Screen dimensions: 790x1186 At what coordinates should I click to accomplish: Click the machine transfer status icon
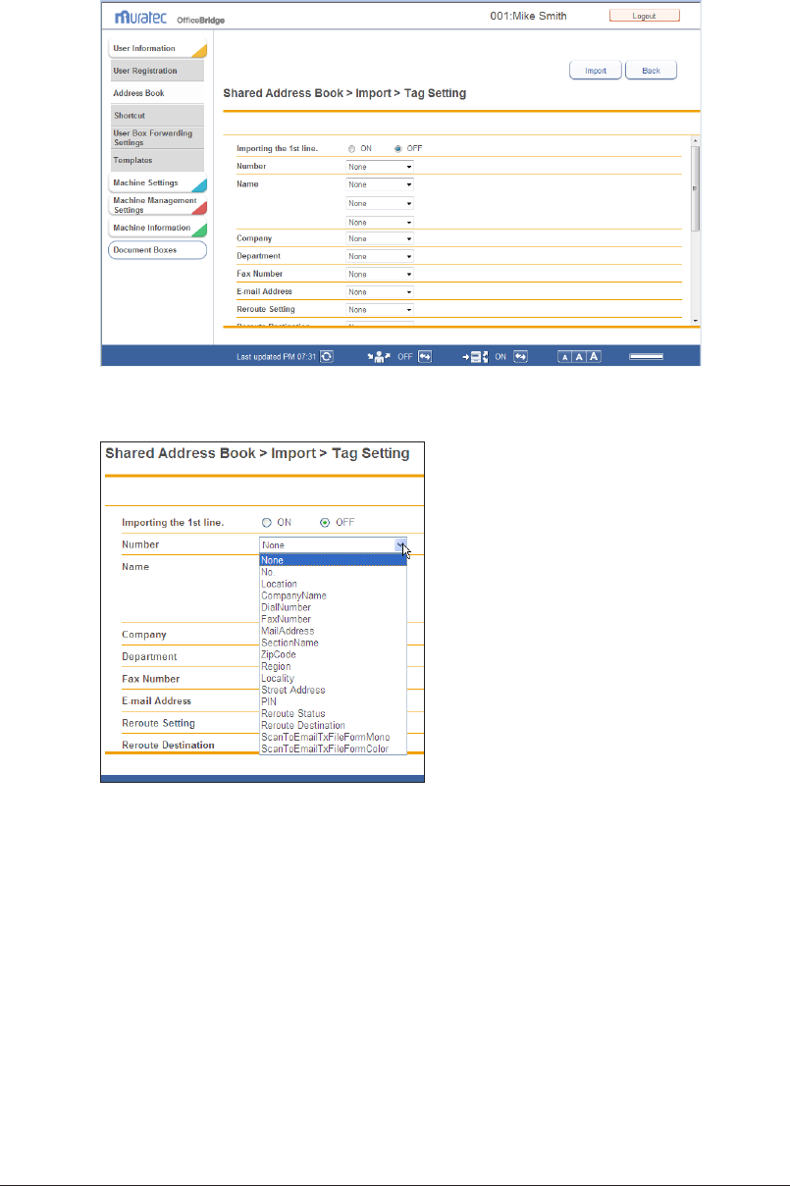tap(476, 357)
